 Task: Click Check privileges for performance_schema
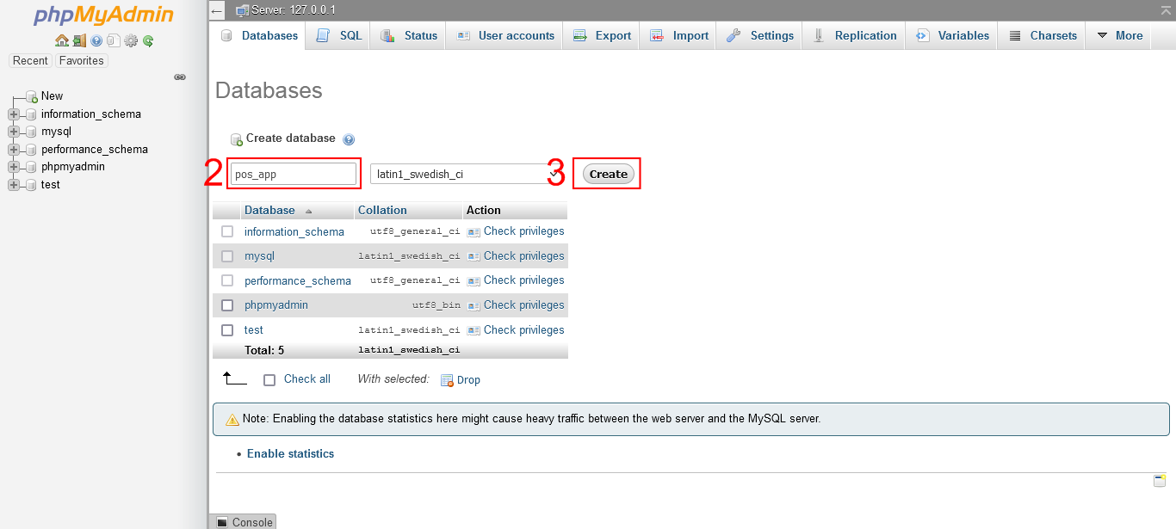pyautogui.click(x=516, y=280)
